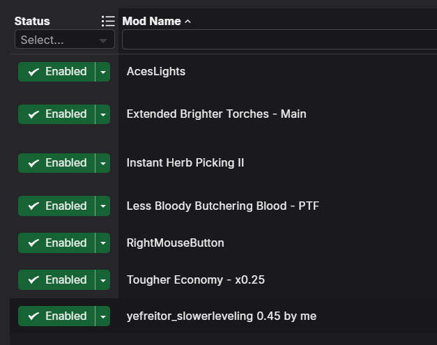Click the checkmark icon for Instant Herb Picking II
Image resolution: width=437 pixels, height=345 pixels.
coord(33,163)
